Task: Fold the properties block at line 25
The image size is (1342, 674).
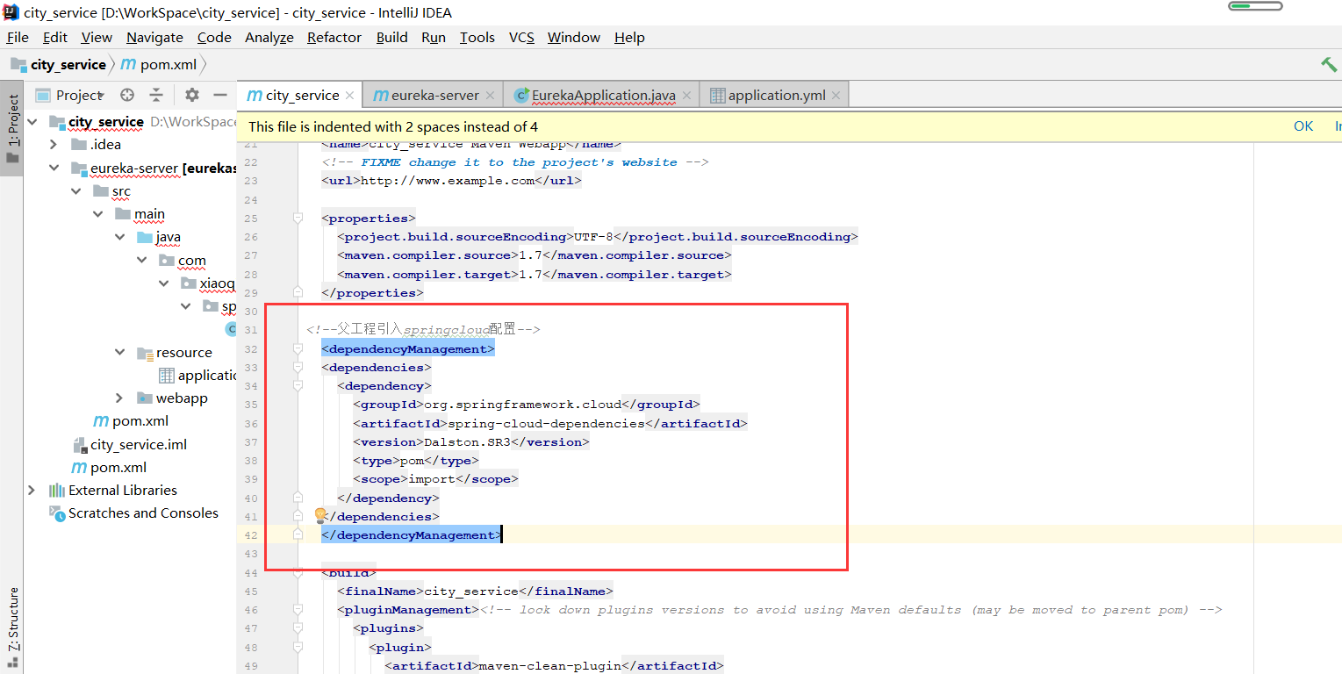Action: pos(298,218)
